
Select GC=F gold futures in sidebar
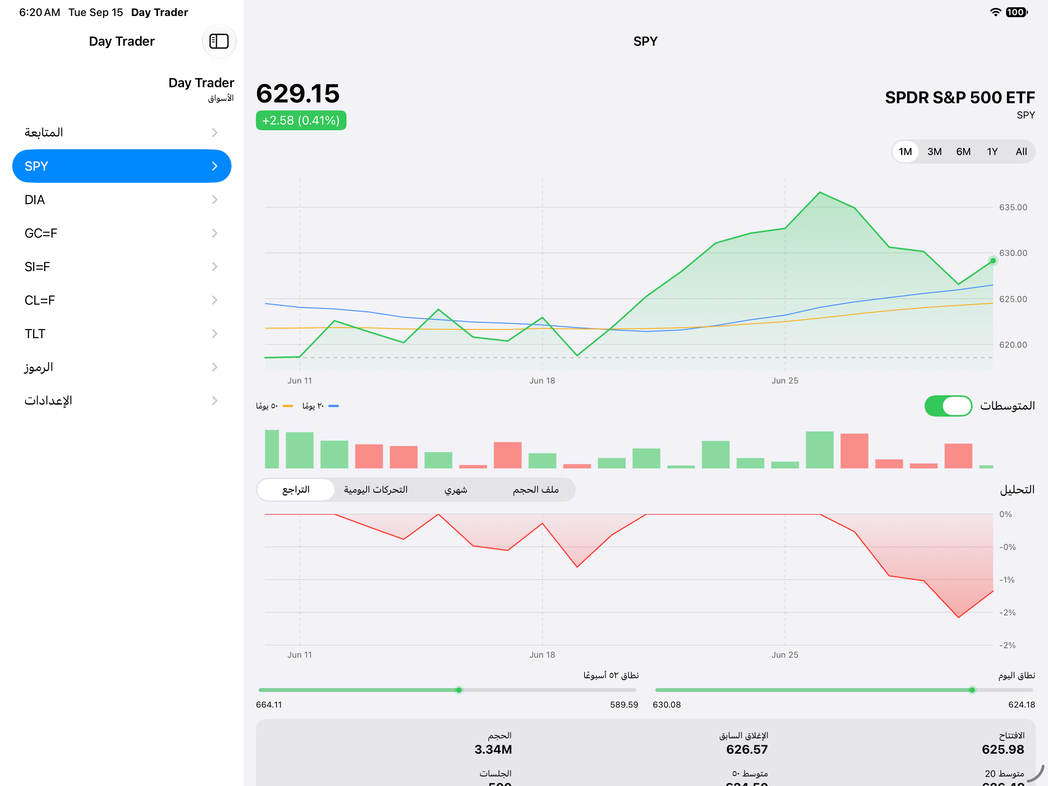tap(122, 233)
